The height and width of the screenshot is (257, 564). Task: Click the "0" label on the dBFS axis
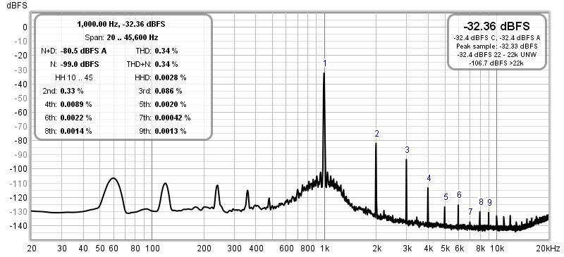click(x=25, y=27)
